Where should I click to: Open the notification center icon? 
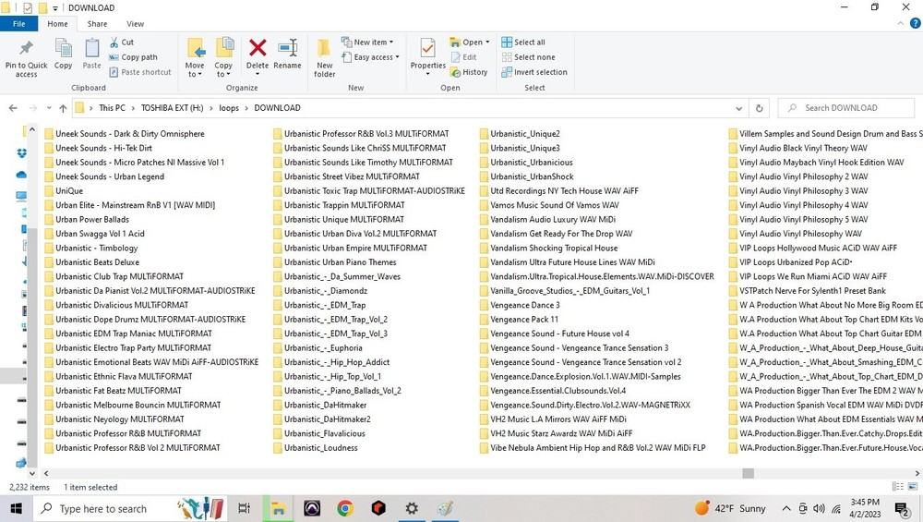(x=901, y=508)
